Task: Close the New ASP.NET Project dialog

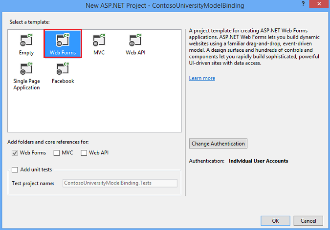Action: pos(319,3)
